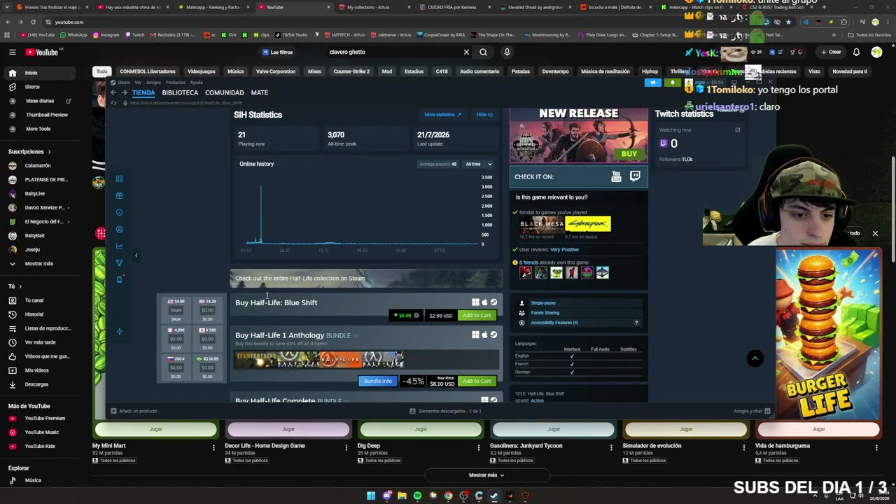
Task: Close the Burger Life ad panel
Action: coord(875,233)
